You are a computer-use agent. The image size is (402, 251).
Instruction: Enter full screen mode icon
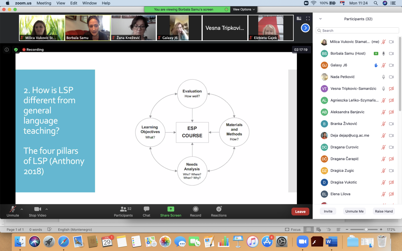(308, 18)
